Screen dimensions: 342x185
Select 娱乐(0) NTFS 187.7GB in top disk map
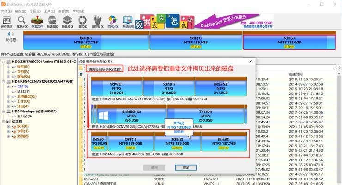click(x=85, y=40)
